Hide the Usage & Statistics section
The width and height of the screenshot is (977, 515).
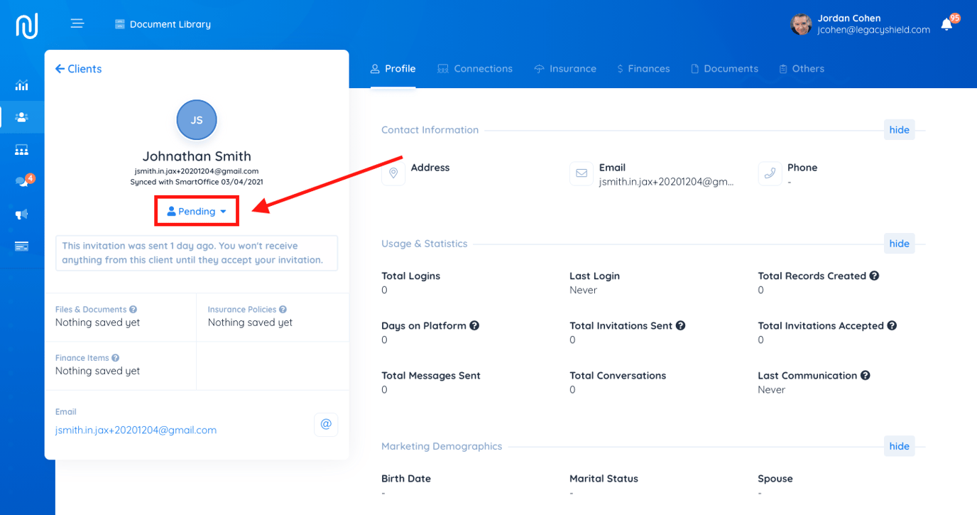(x=899, y=243)
